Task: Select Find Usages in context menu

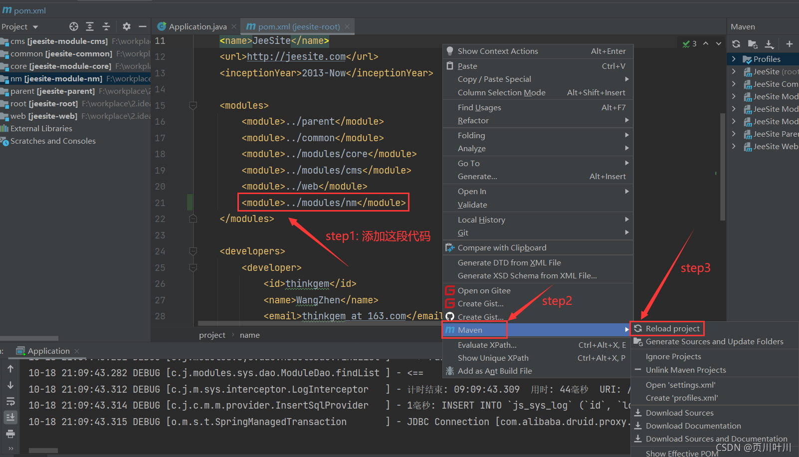Action: click(x=538, y=107)
